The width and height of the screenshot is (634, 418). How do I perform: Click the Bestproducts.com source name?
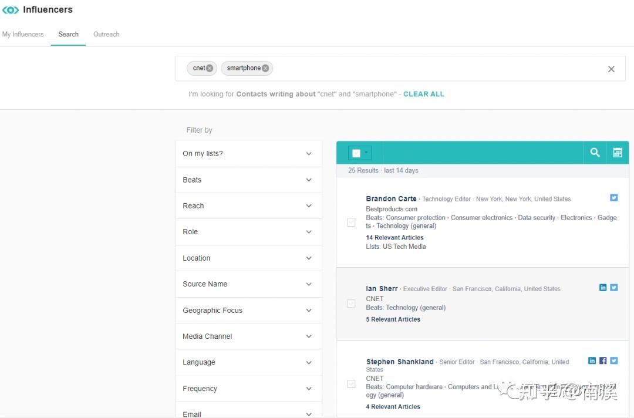(x=392, y=209)
